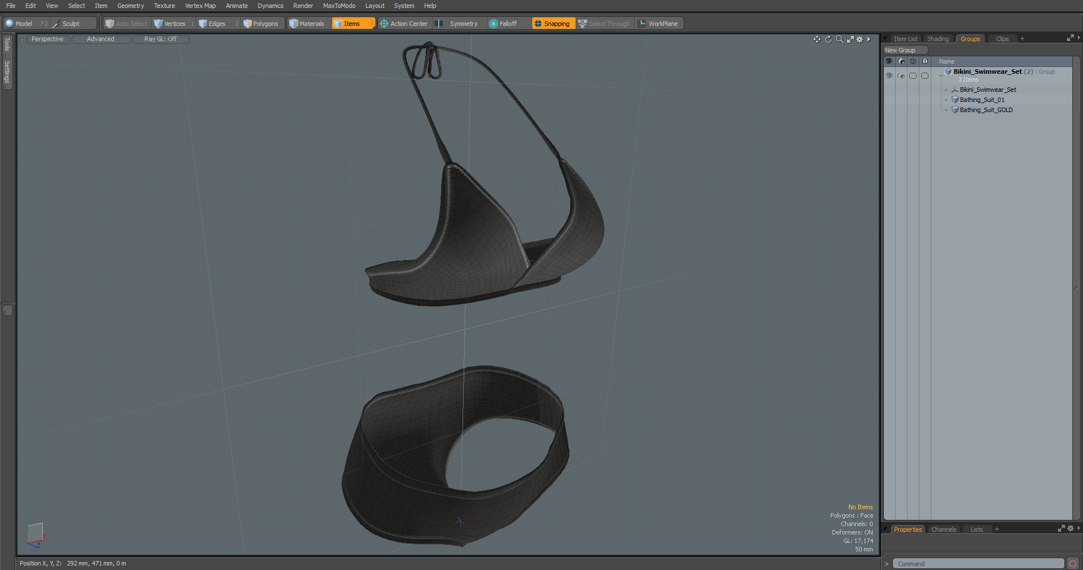Image resolution: width=1083 pixels, height=570 pixels.
Task: Change the Advanced shading style
Action: (101, 39)
